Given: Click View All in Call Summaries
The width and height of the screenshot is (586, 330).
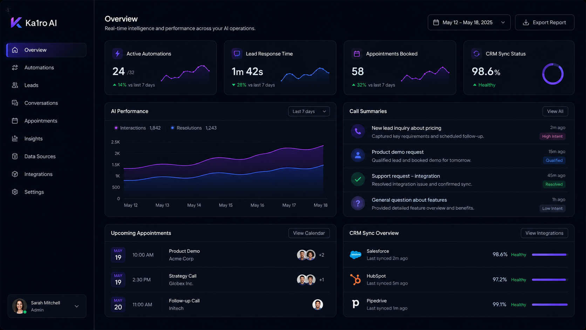Looking at the screenshot, I should 555,112.
